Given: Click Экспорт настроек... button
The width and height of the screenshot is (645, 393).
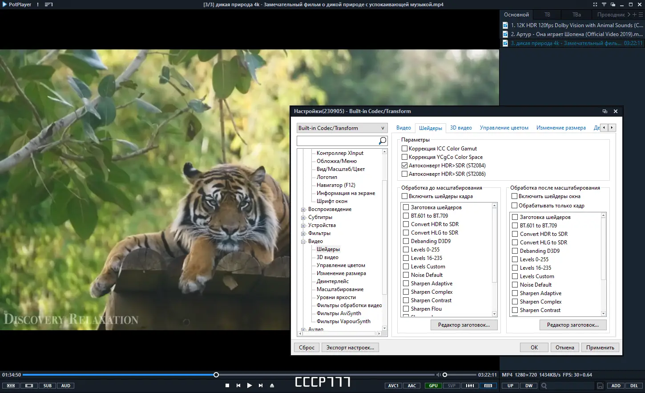Looking at the screenshot, I should (x=350, y=348).
